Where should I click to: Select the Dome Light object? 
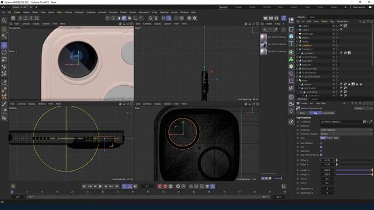pyautogui.click(x=308, y=34)
